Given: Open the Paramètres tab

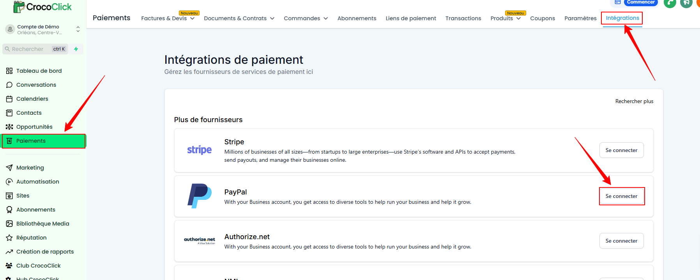Looking at the screenshot, I should click(x=580, y=18).
